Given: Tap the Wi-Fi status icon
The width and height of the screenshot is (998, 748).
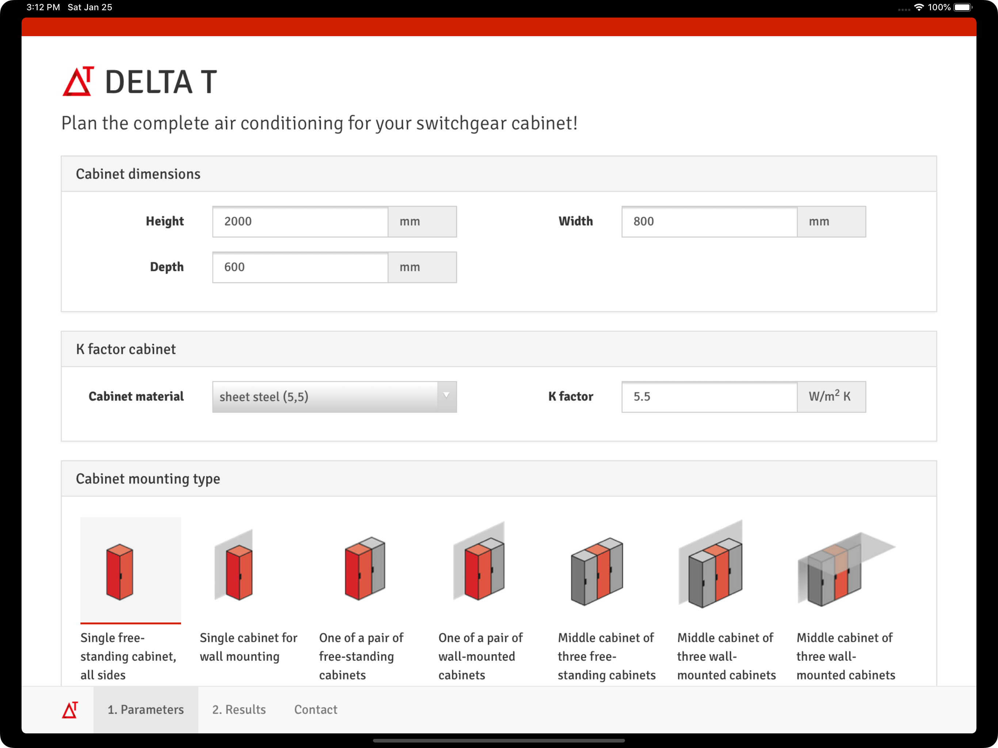Looking at the screenshot, I should click(x=919, y=7).
